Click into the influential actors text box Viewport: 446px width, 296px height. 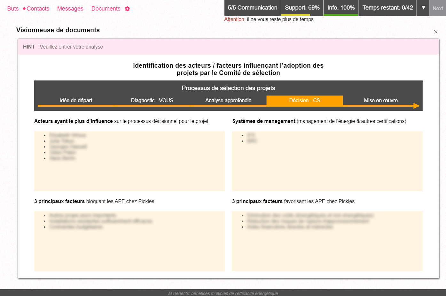click(129, 161)
